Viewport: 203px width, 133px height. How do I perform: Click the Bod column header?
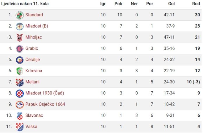pyautogui.click(x=196, y=3)
